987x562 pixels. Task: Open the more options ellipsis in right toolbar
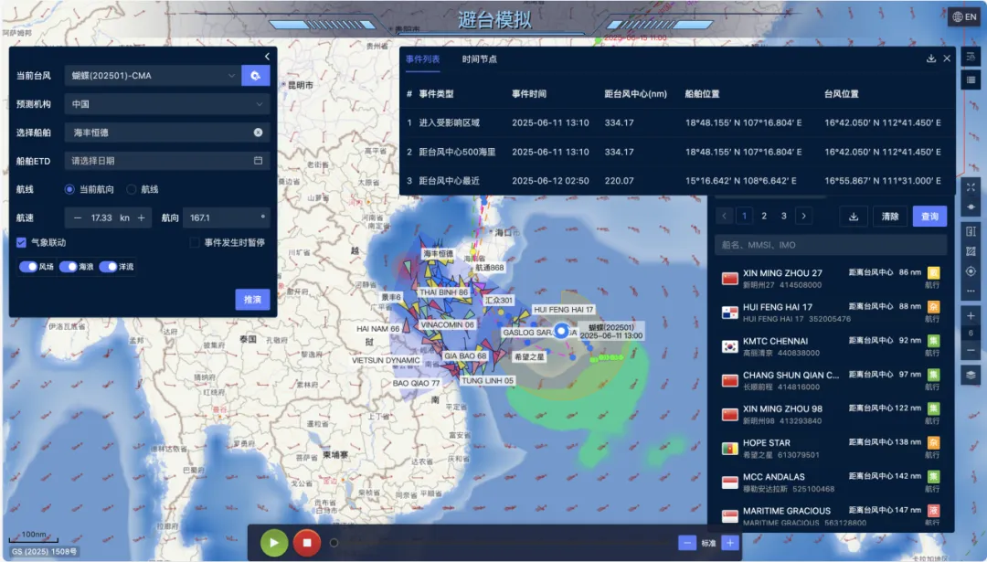click(971, 291)
